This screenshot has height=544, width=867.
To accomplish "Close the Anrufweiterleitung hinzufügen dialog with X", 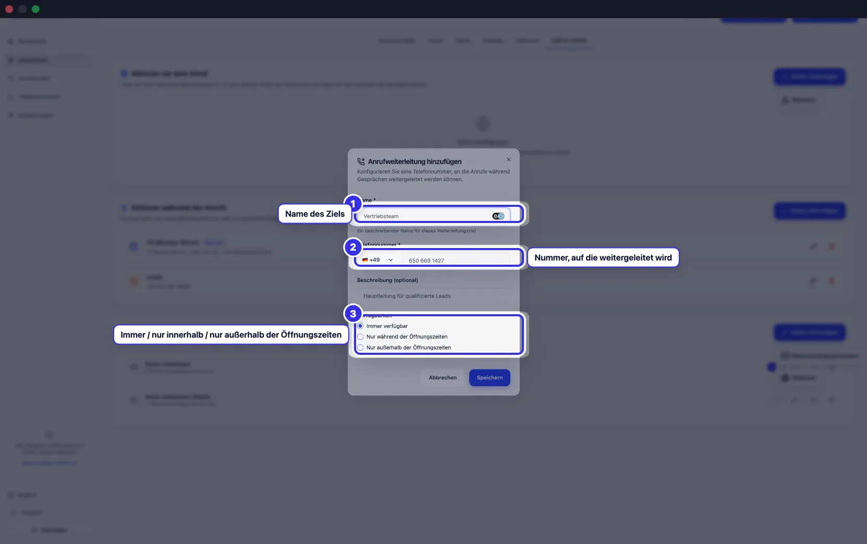I will [509, 159].
